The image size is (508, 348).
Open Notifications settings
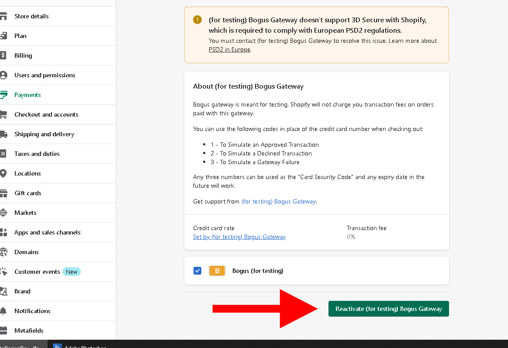(58, 311)
